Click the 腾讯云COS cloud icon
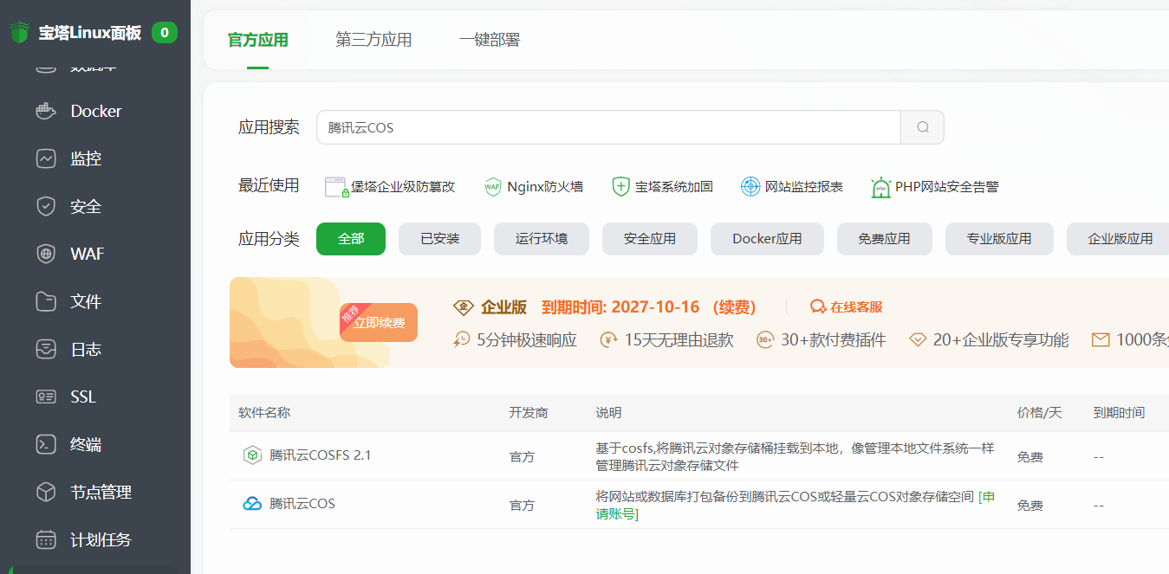Screen dimensions: 1169x574 click(x=252, y=504)
